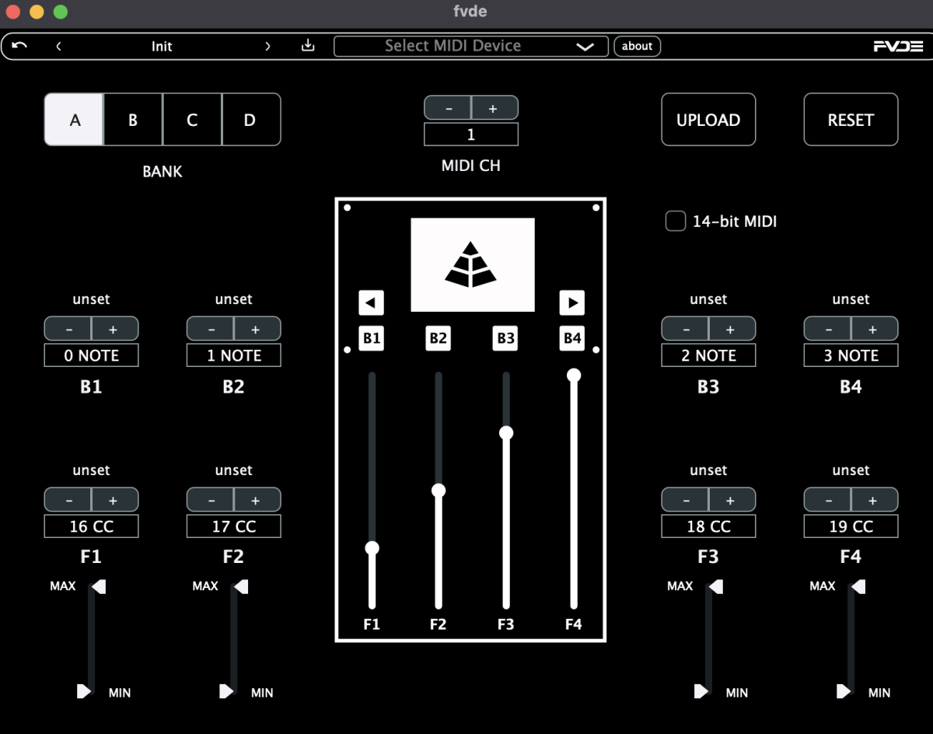Click the right arrow on device panel
933x734 pixels.
(572, 302)
